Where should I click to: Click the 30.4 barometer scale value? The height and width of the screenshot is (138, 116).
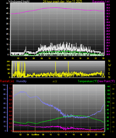(x=108, y=8)
